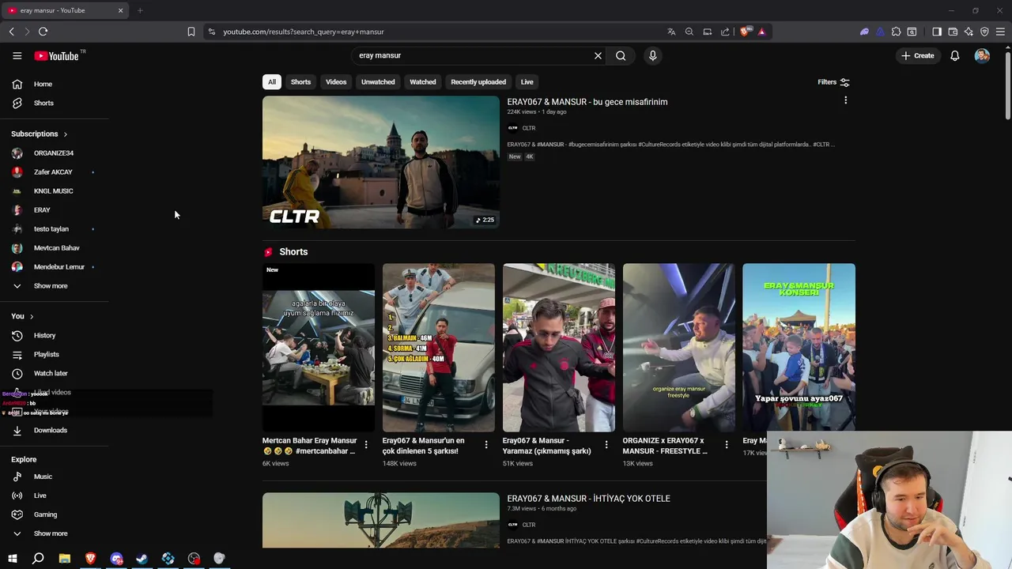
Task: Open options for Mertcan Bahar short
Action: 365,445
